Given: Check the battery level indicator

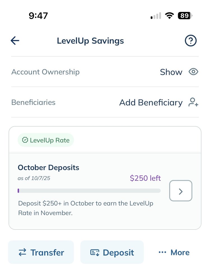Looking at the screenshot, I should tap(185, 16).
